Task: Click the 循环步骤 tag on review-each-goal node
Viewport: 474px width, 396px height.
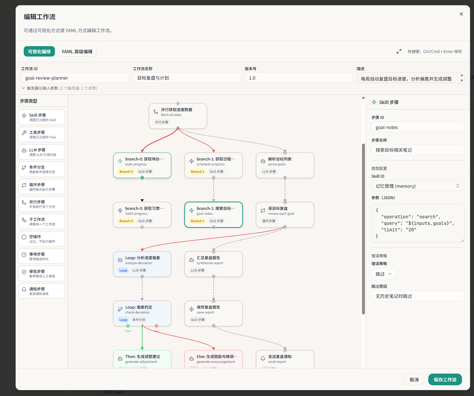Action: point(269,221)
